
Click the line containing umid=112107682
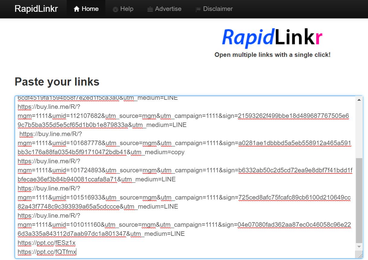pos(183,116)
